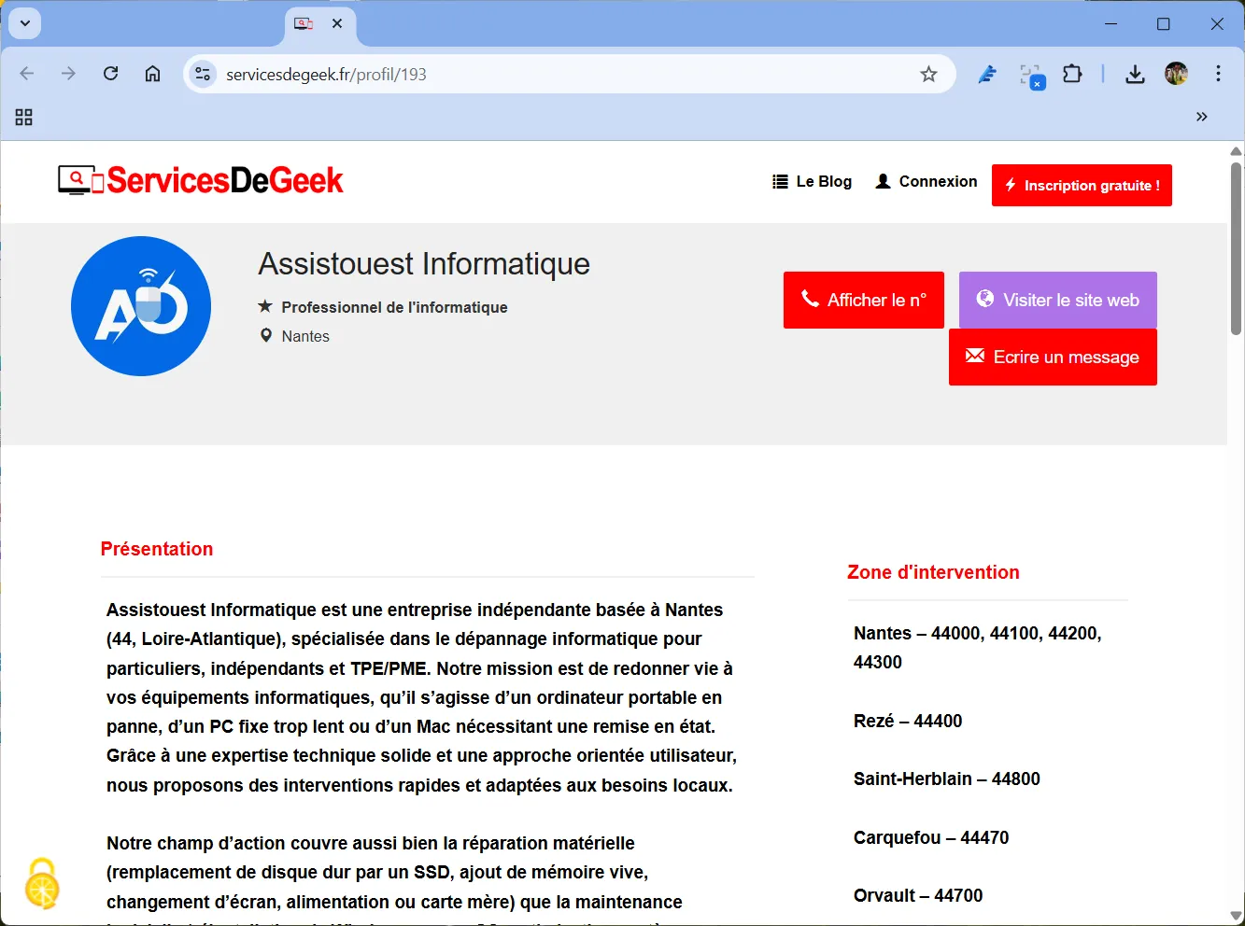Click Zone d'intervention heading

point(933,572)
